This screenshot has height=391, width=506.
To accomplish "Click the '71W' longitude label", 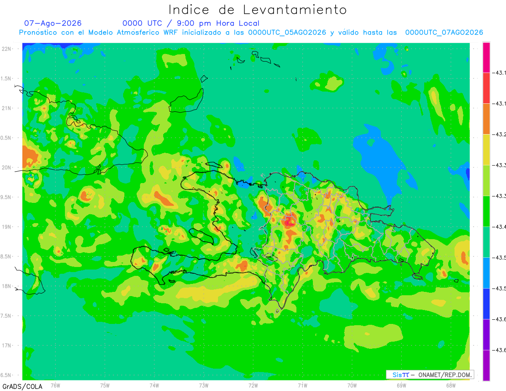I will [x=302, y=386].
